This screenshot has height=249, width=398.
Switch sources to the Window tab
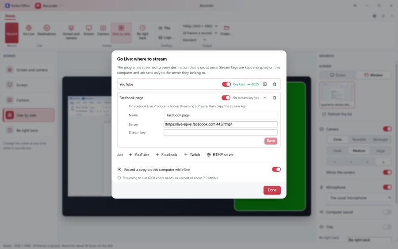(x=373, y=75)
